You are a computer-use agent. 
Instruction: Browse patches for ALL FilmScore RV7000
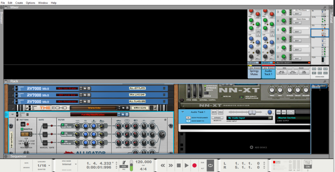point(85,101)
